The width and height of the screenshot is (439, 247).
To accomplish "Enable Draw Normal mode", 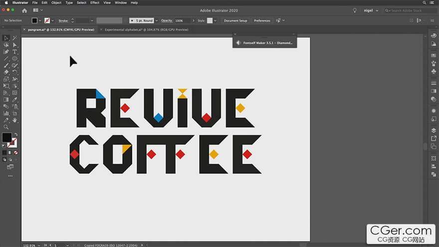I will point(4,160).
